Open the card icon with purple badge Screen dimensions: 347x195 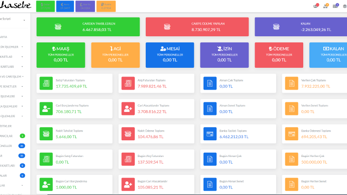tap(336, 6)
